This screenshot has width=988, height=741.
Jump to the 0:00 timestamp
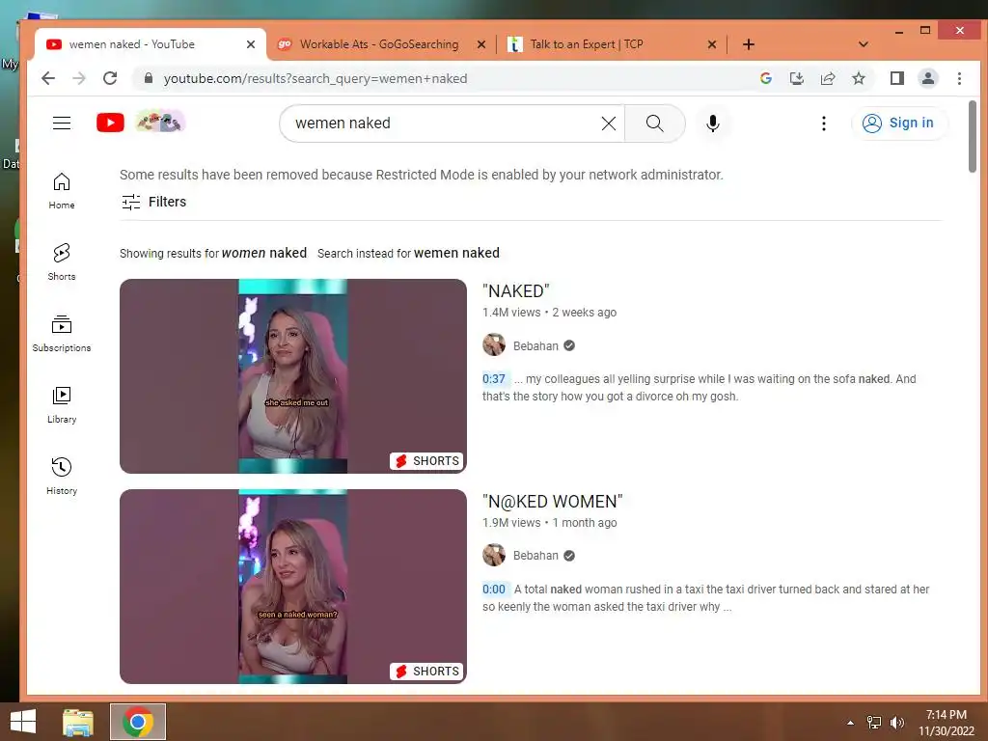493,590
